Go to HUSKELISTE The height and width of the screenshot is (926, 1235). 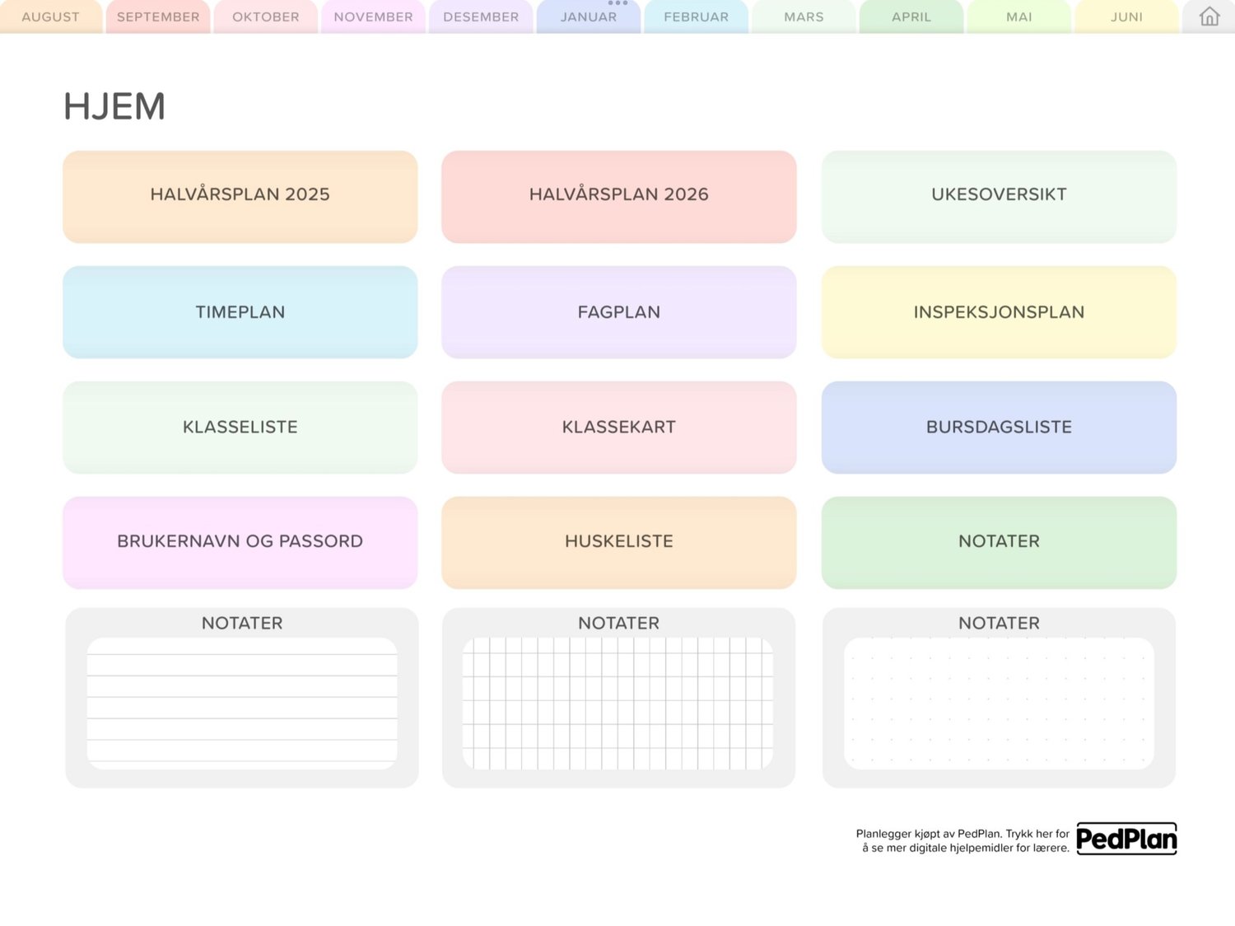coord(619,542)
